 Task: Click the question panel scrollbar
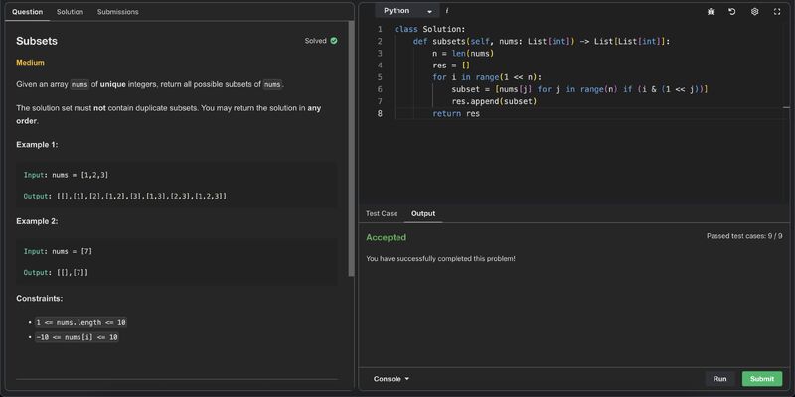pyautogui.click(x=351, y=148)
